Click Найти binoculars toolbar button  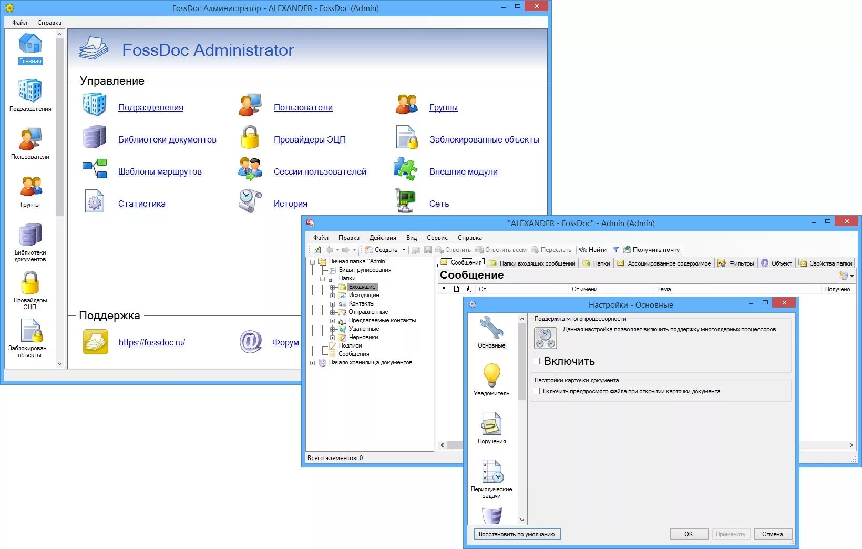[x=592, y=250]
